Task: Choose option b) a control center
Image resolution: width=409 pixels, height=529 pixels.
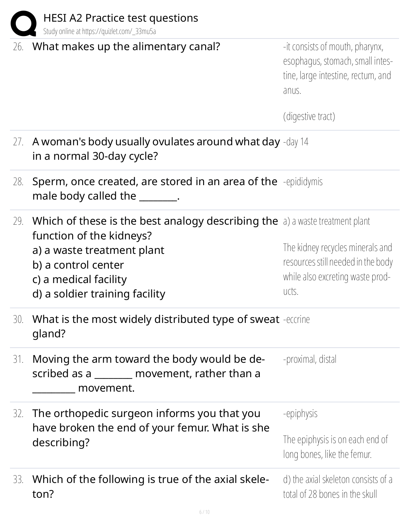Action: coord(78,265)
